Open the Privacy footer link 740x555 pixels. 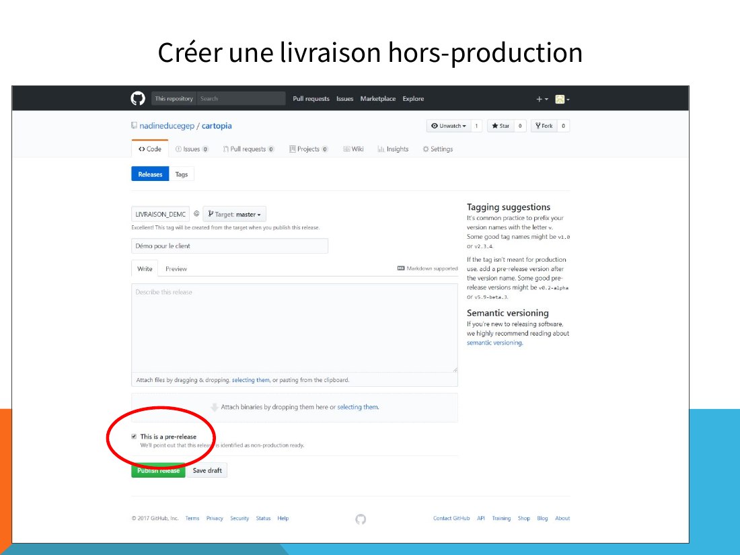(215, 518)
